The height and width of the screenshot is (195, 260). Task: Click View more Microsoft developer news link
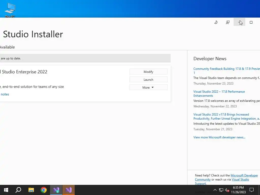(x=219, y=137)
